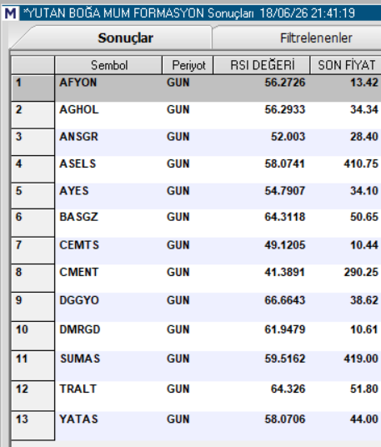Select row number 1 header
The width and height of the screenshot is (381, 447).
point(33,88)
